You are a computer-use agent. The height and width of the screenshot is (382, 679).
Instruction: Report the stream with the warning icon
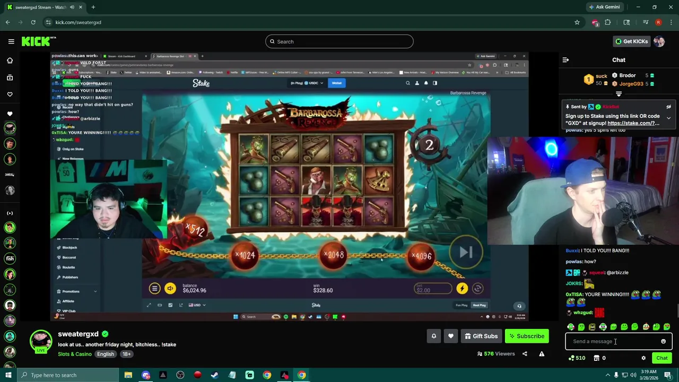click(542, 354)
